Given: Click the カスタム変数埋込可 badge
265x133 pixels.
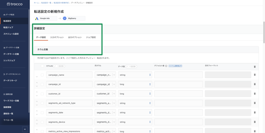Looking at the screenshot, I should tap(175, 66).
